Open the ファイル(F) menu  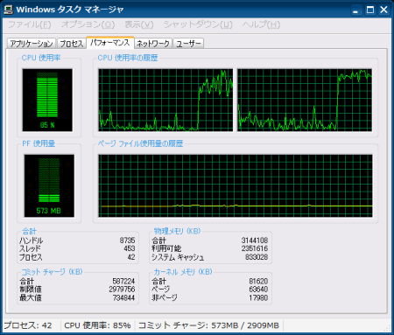[30, 24]
